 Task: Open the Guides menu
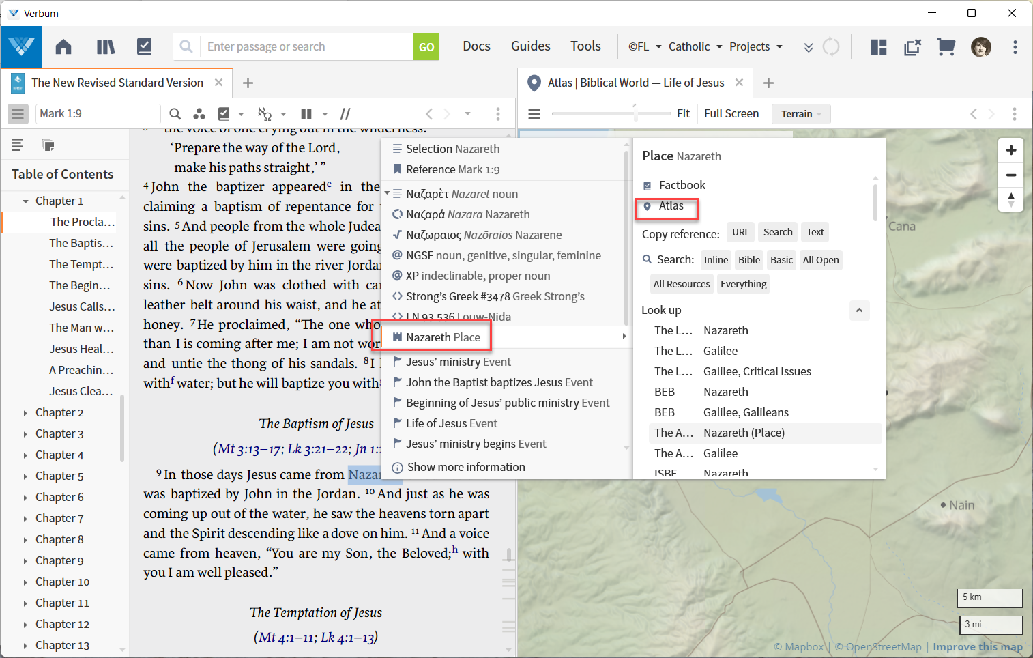click(530, 46)
